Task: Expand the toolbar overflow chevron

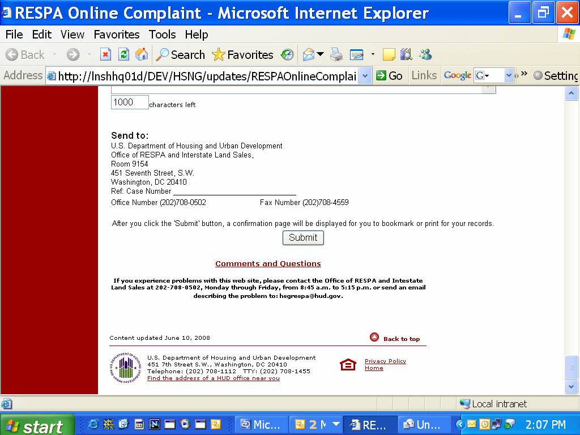Action: pos(524,74)
